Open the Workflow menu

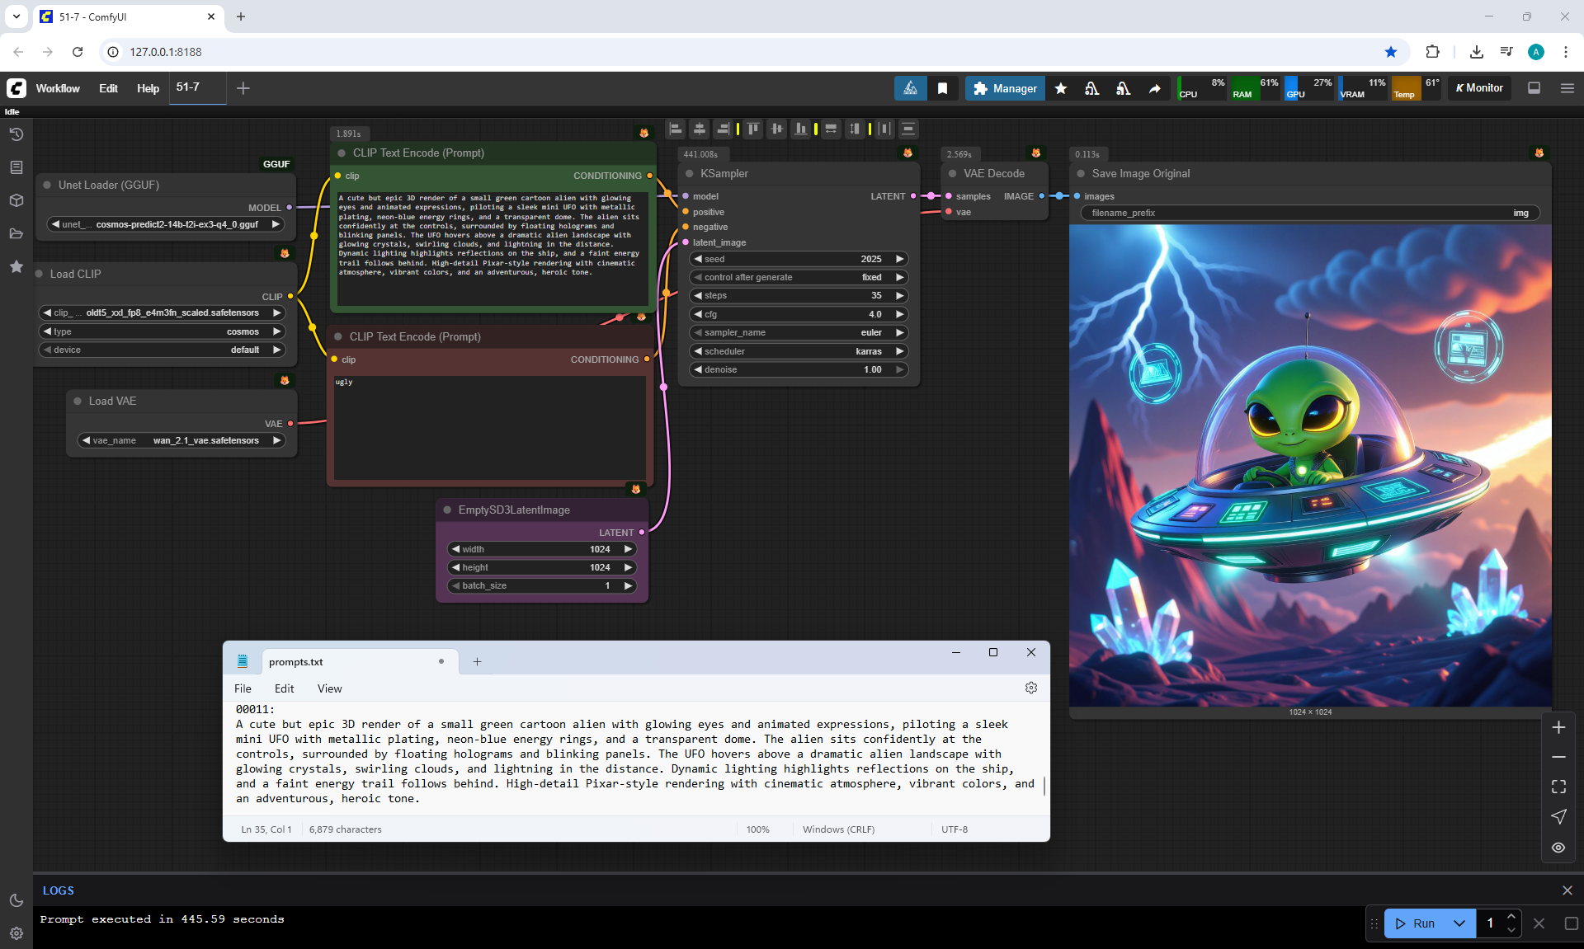point(58,88)
